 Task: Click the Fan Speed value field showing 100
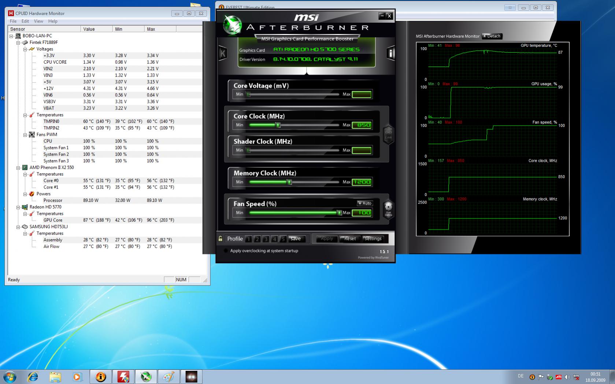click(362, 213)
